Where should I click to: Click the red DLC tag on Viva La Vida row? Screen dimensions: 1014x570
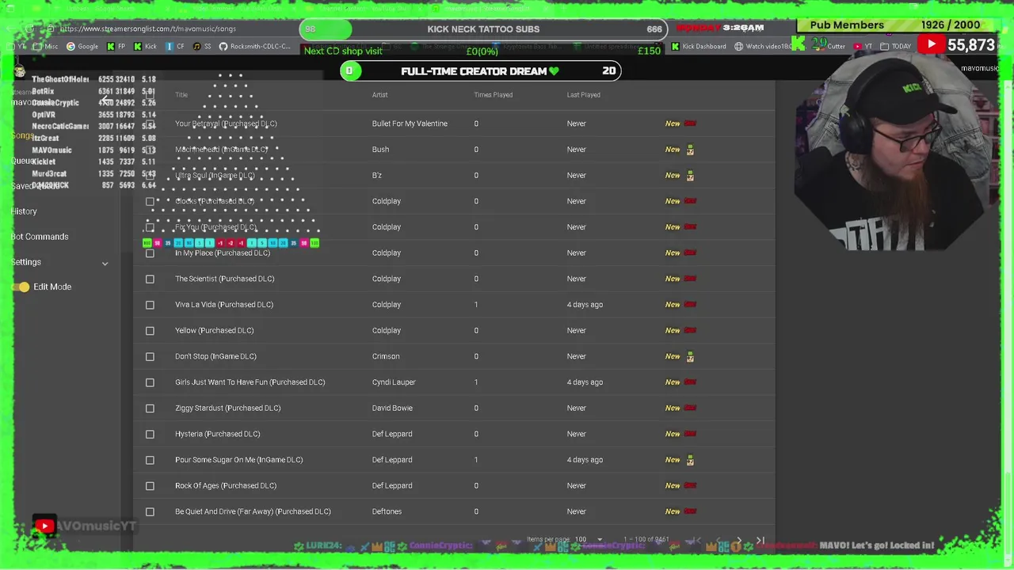(690, 305)
